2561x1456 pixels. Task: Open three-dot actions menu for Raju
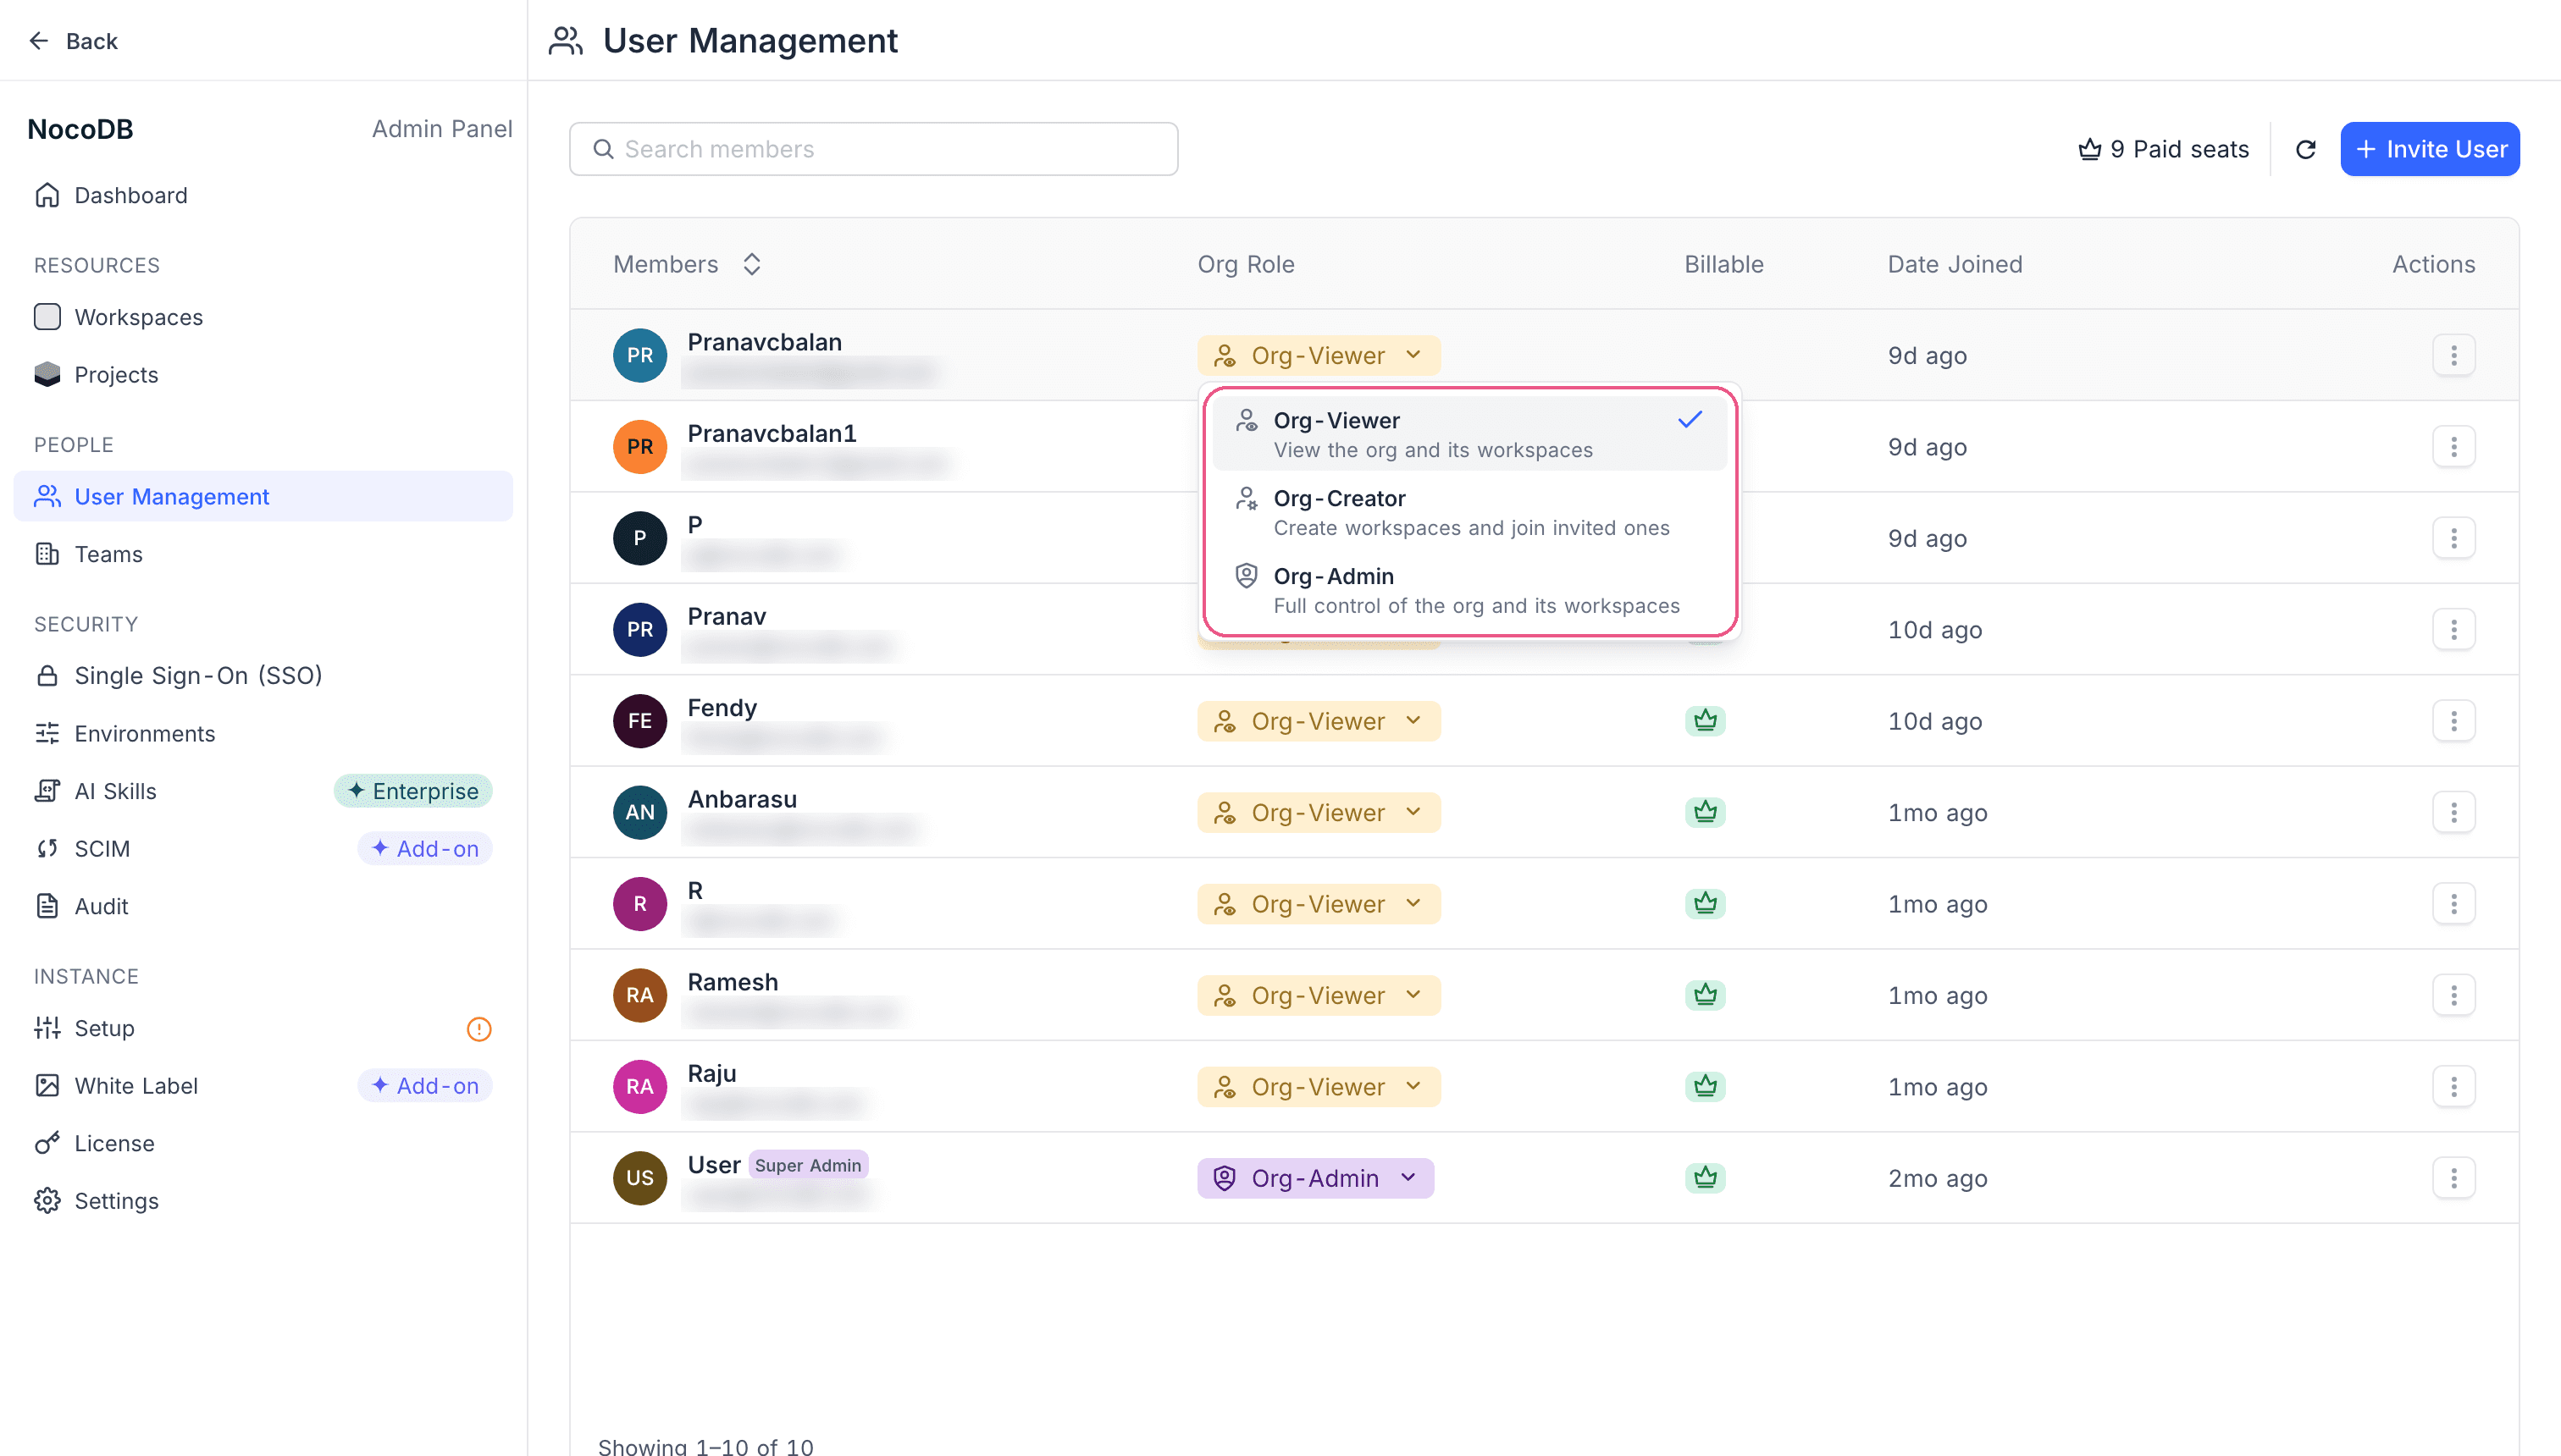pos(2453,1086)
